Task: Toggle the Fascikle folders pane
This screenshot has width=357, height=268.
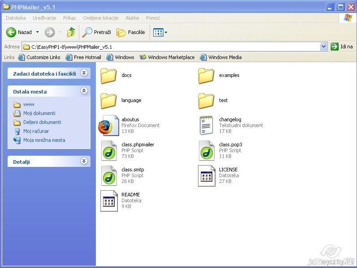Action: [131, 32]
